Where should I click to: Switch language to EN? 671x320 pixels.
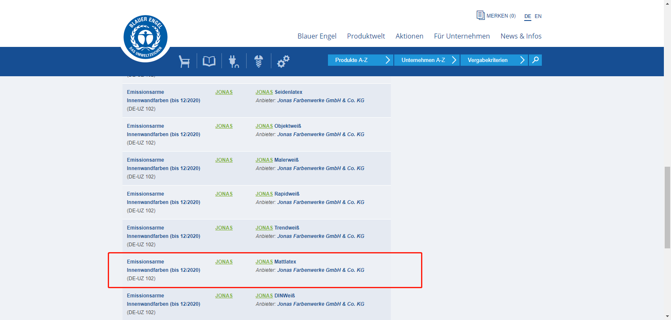coord(538,16)
